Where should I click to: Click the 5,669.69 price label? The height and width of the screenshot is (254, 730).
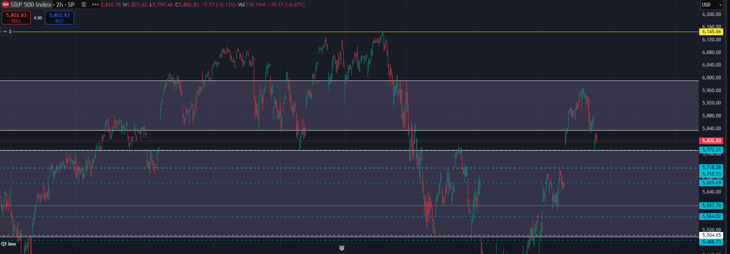[711, 183]
